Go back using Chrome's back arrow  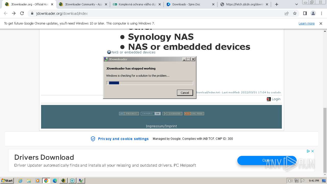[x=6, y=13]
